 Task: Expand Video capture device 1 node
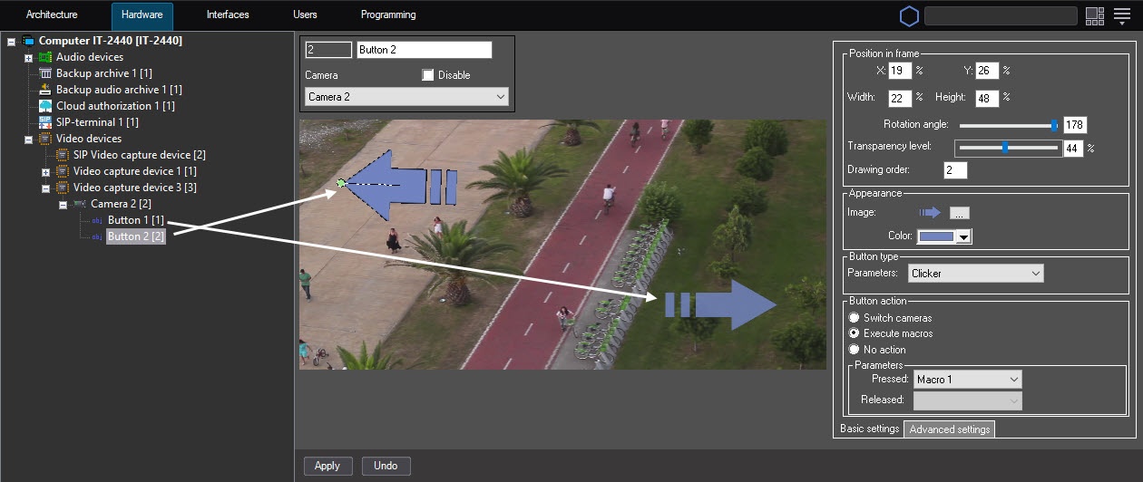pyautogui.click(x=45, y=171)
